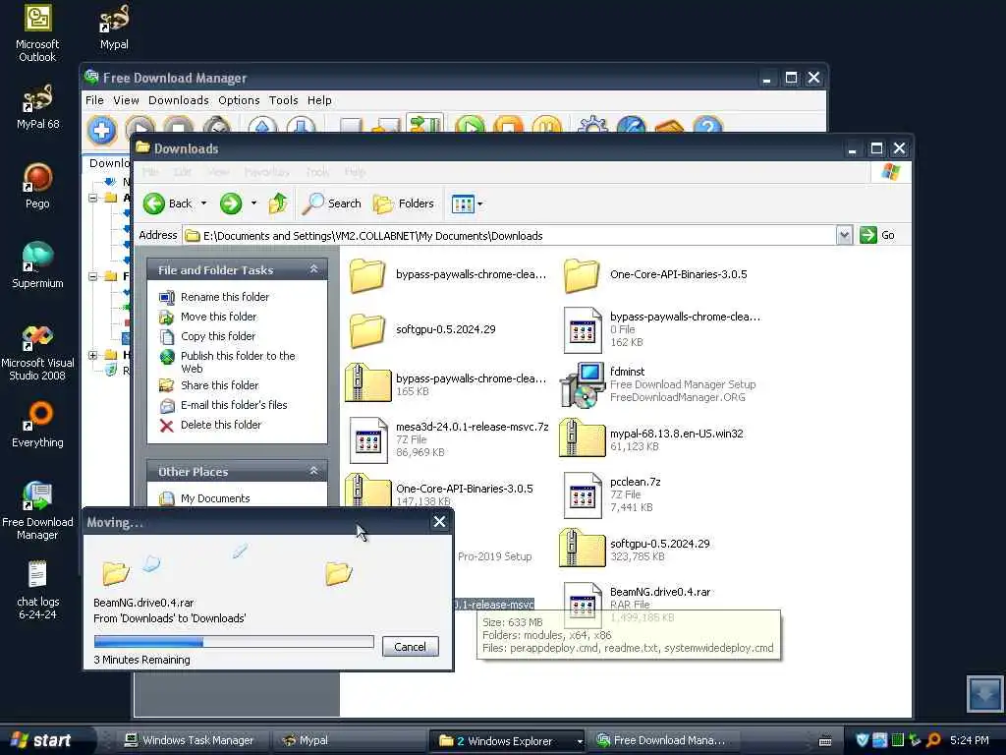
Task: Open the Windows Explorer taskbar group dropdown
Action: 580,741
